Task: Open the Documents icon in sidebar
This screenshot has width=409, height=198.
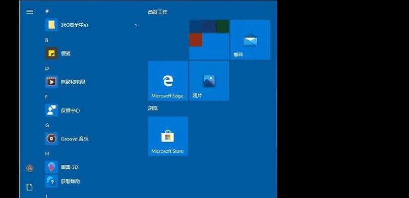Action: pyautogui.click(x=29, y=187)
